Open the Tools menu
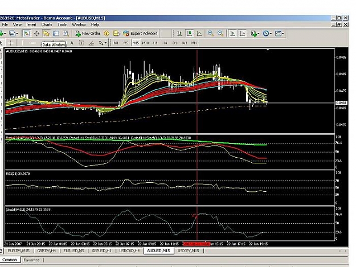Image resolution: width=356 pixels, height=267 pixels. click(62, 24)
